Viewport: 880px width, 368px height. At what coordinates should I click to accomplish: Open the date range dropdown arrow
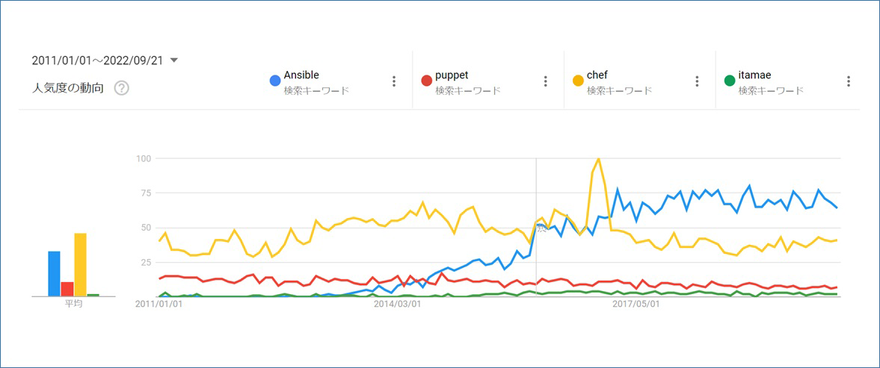click(174, 60)
